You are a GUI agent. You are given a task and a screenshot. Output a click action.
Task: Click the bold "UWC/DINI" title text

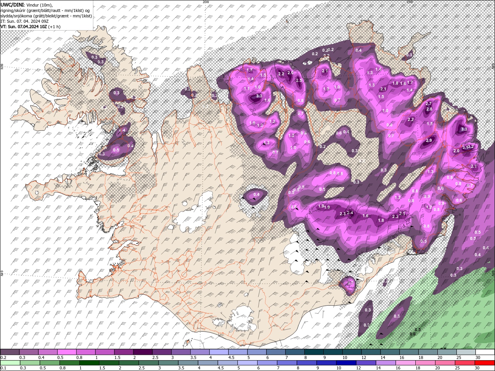[x=11, y=5]
